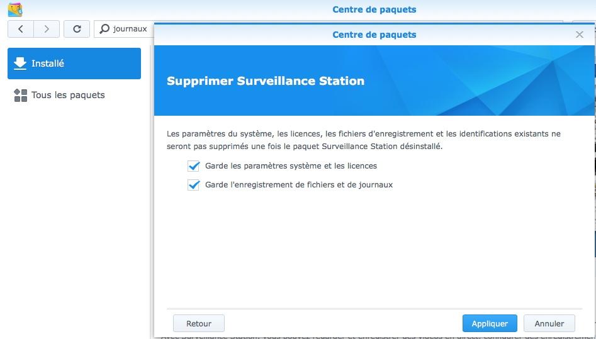Go back with the left arrow button
This screenshot has height=339, width=596.
tap(21, 29)
